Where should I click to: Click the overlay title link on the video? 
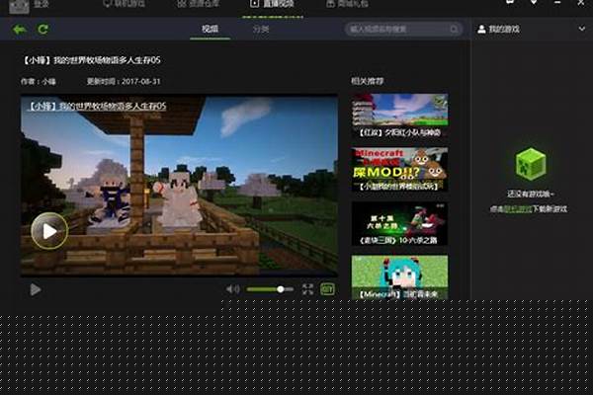(x=97, y=107)
